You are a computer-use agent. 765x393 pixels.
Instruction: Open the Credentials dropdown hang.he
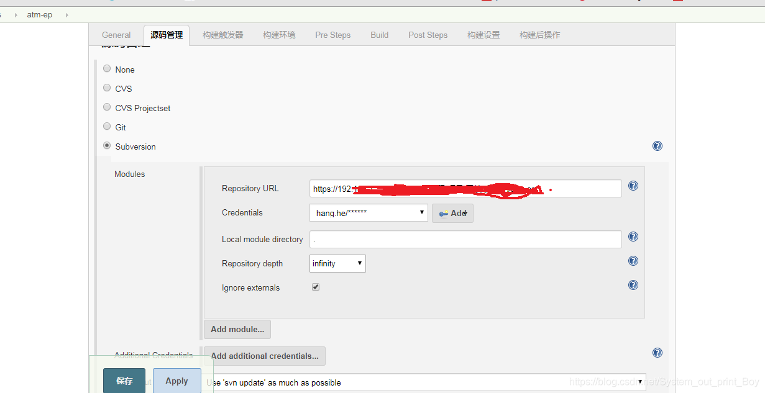pos(369,213)
